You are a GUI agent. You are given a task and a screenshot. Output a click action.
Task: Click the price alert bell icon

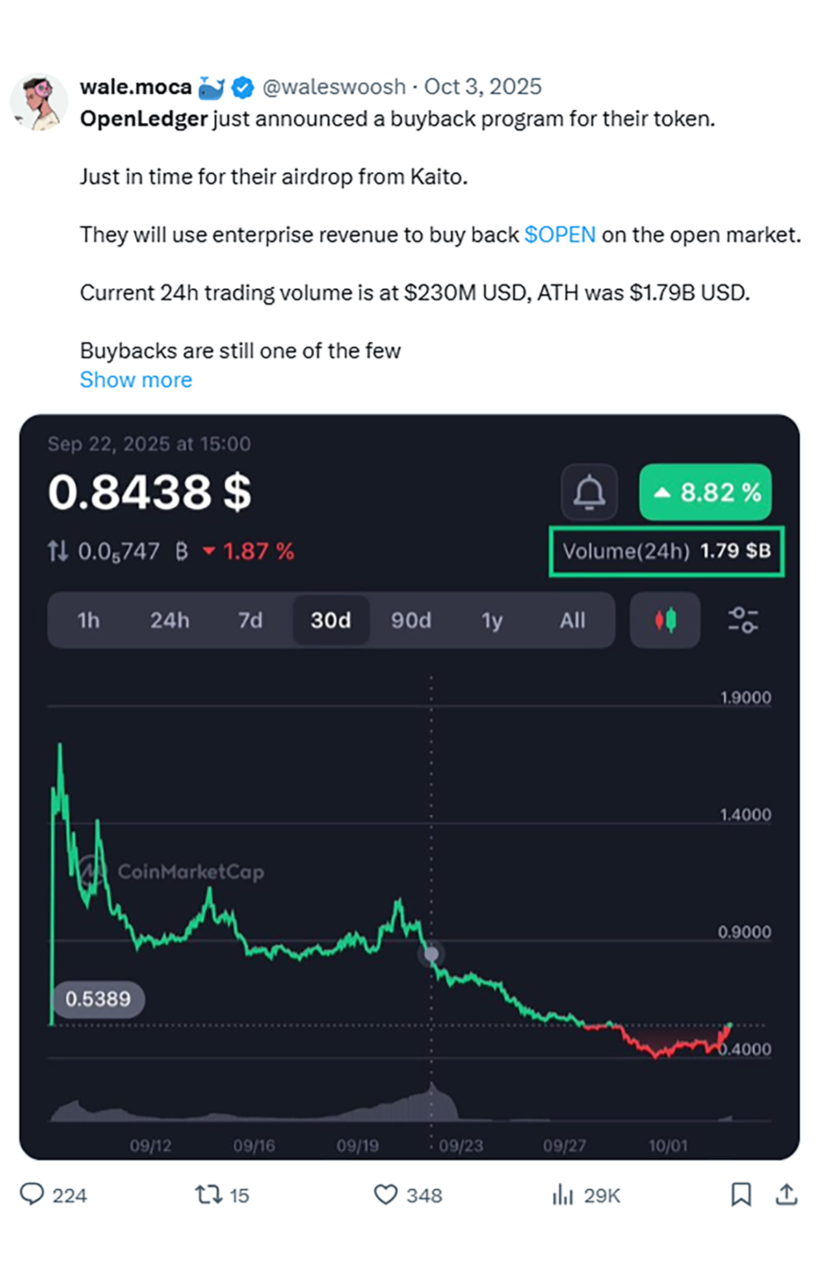[589, 492]
